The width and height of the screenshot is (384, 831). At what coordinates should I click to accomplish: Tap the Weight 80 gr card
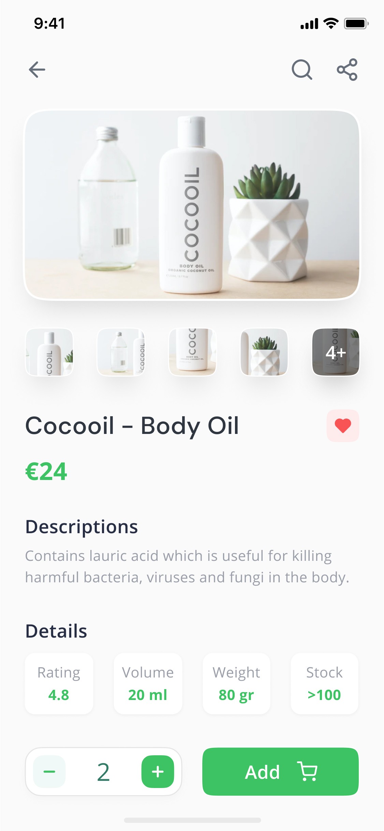pyautogui.click(x=236, y=684)
